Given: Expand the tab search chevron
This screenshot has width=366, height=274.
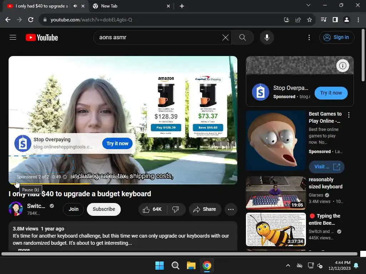Looking at the screenshot, I should 308,5.
